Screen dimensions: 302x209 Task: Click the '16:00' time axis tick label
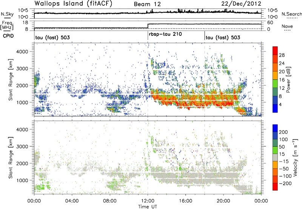pos(185,201)
